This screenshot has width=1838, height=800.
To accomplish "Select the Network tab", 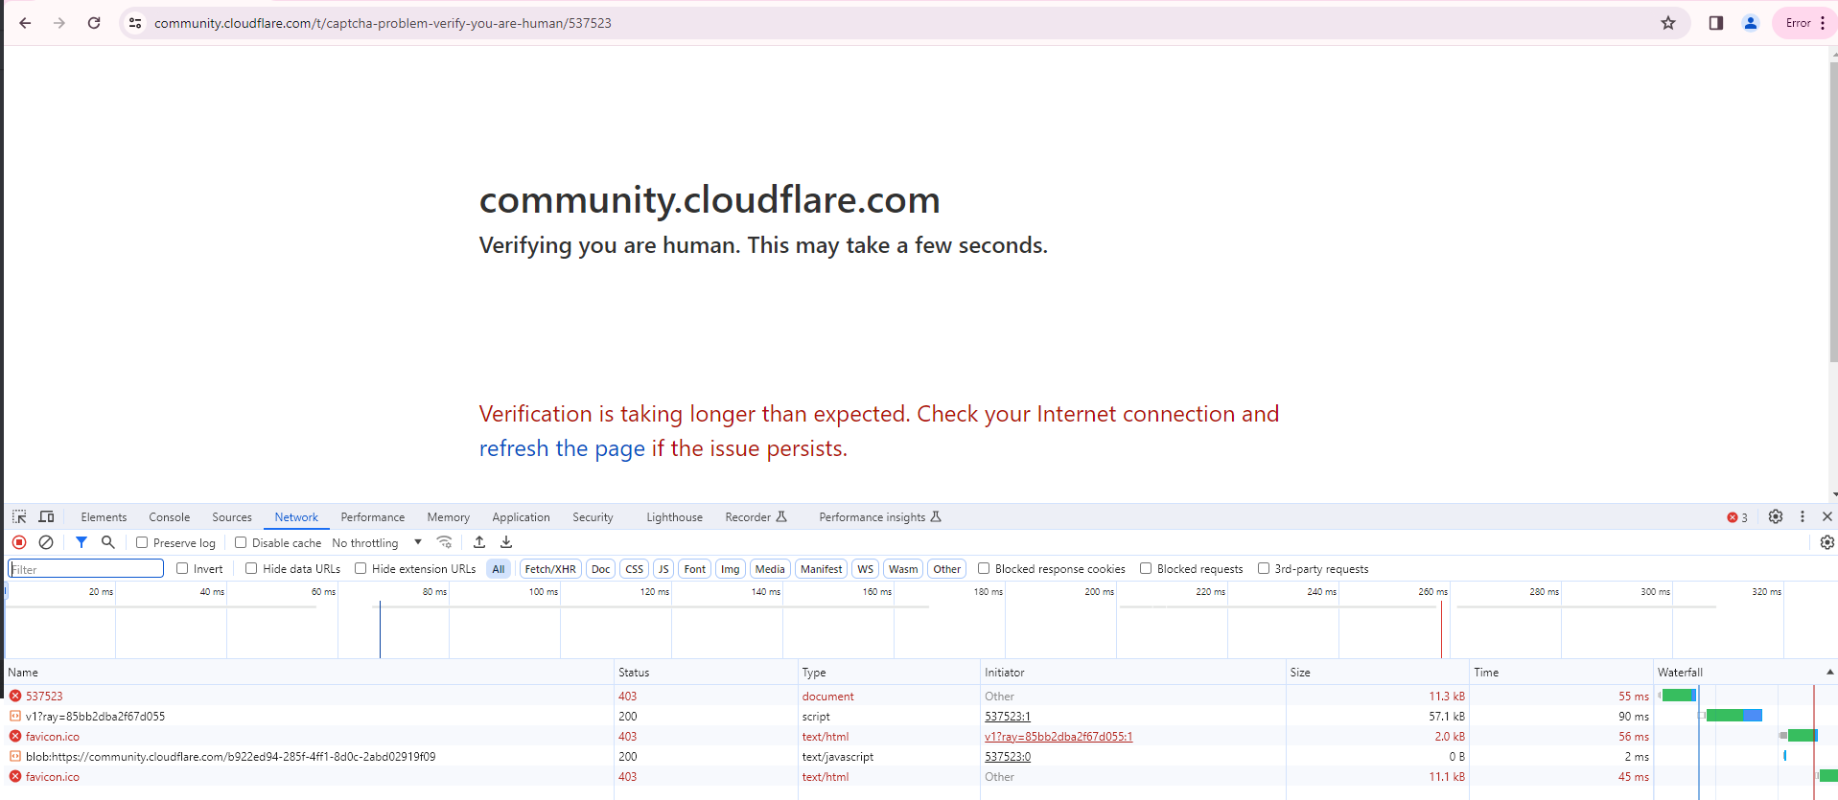I will click(x=296, y=517).
